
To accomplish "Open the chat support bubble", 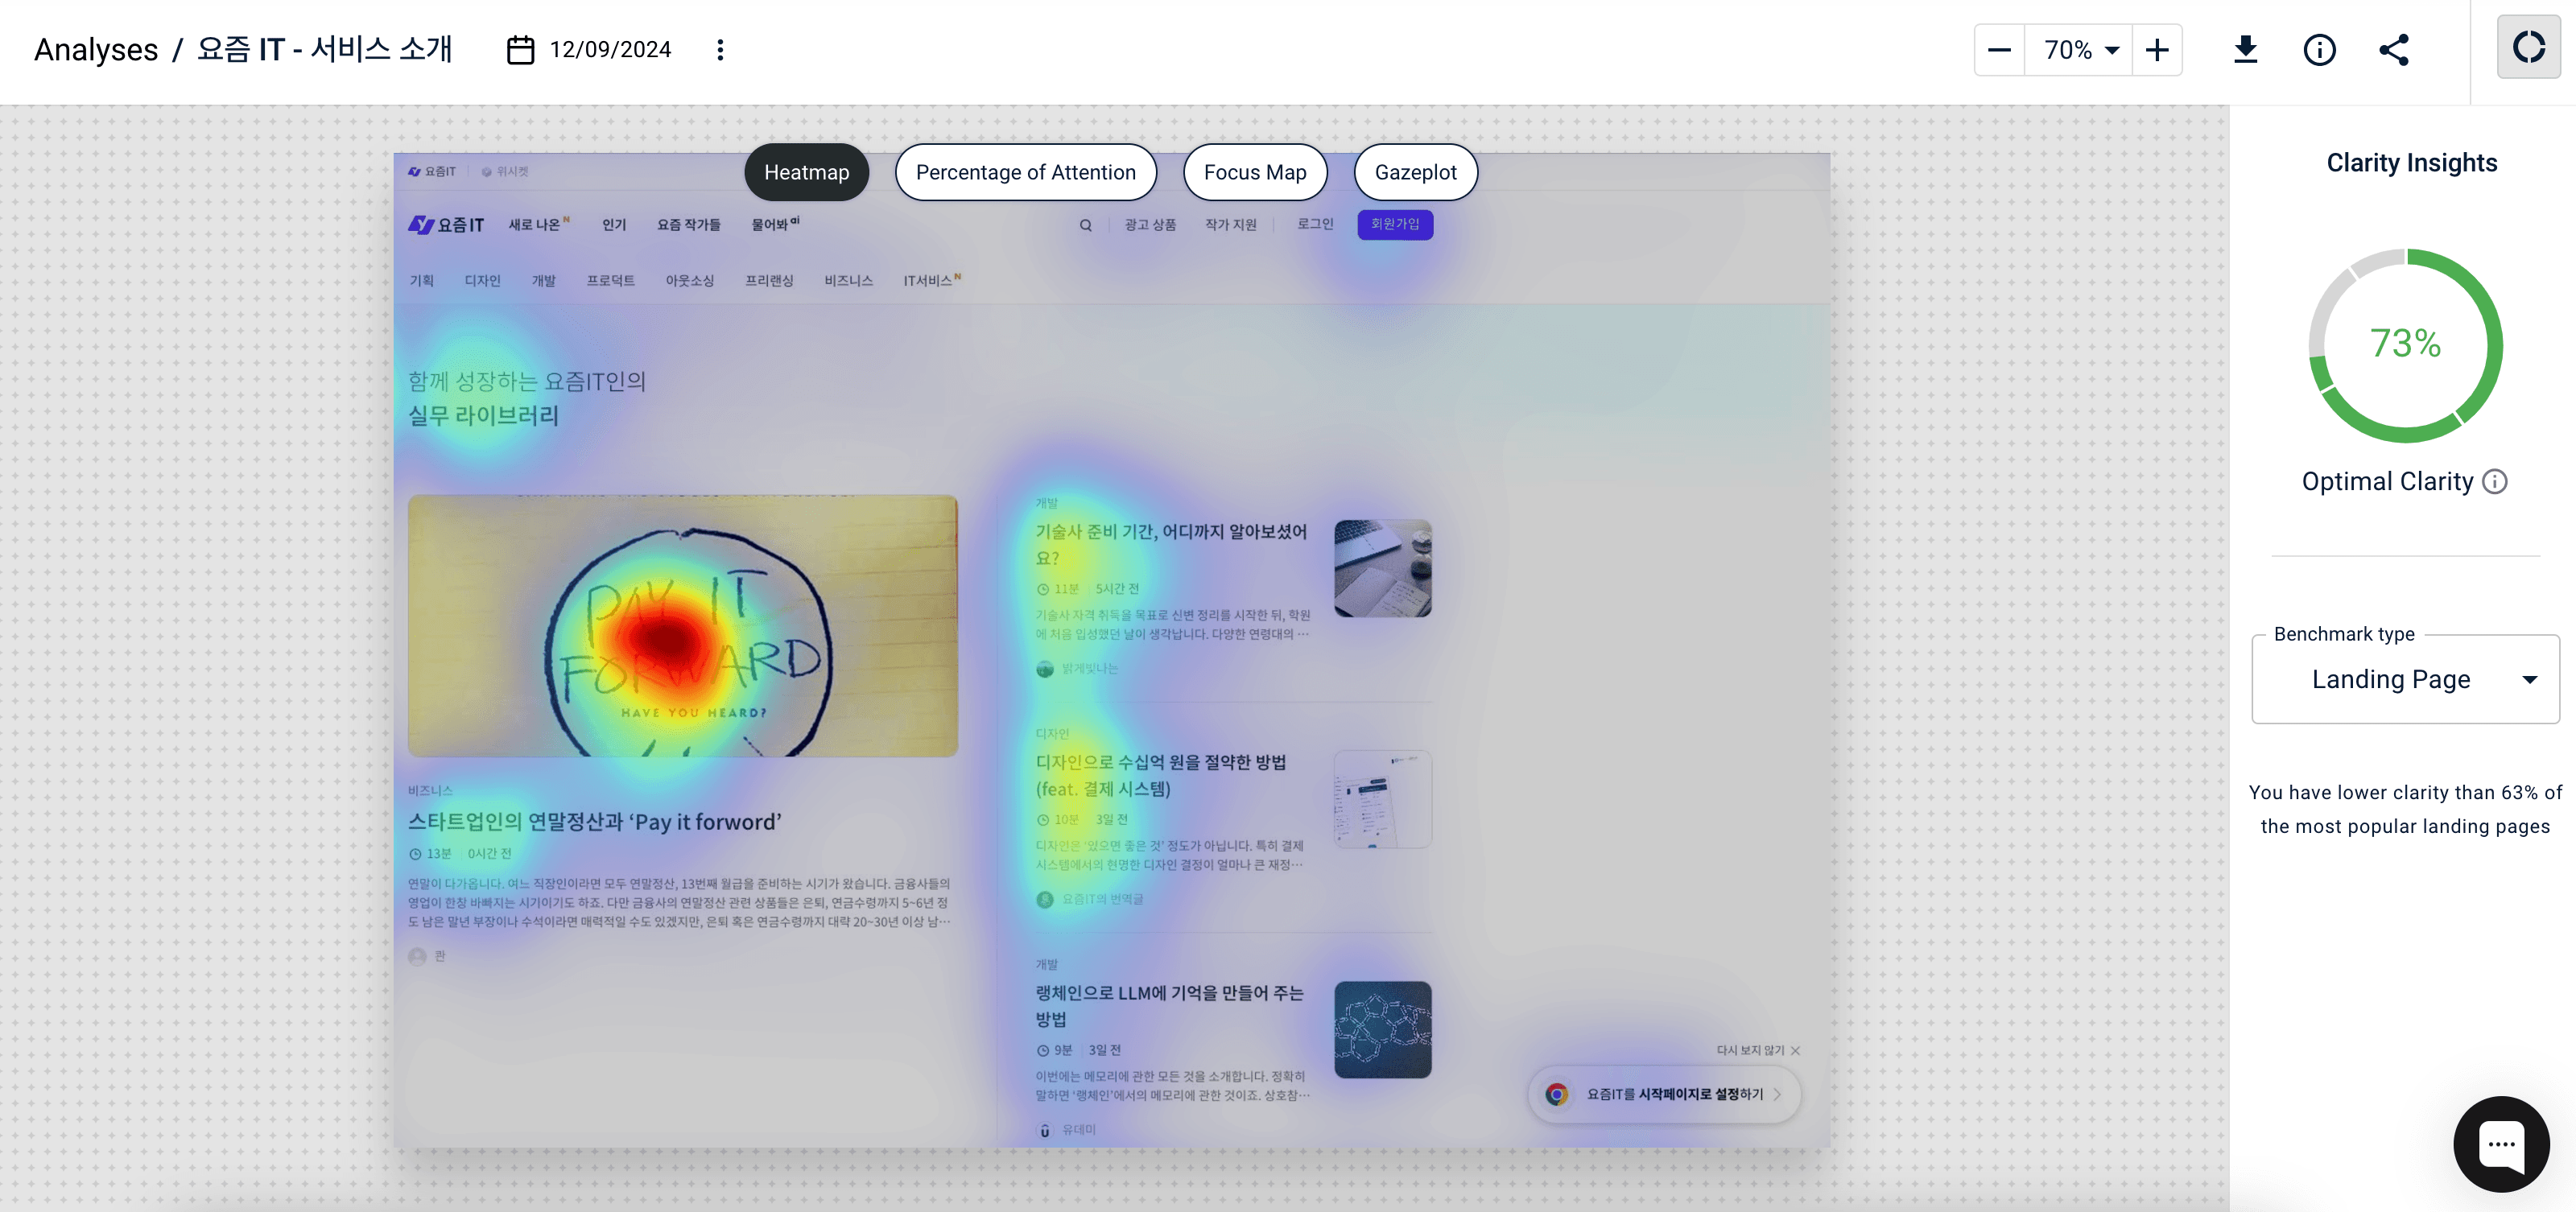I will (2500, 1144).
